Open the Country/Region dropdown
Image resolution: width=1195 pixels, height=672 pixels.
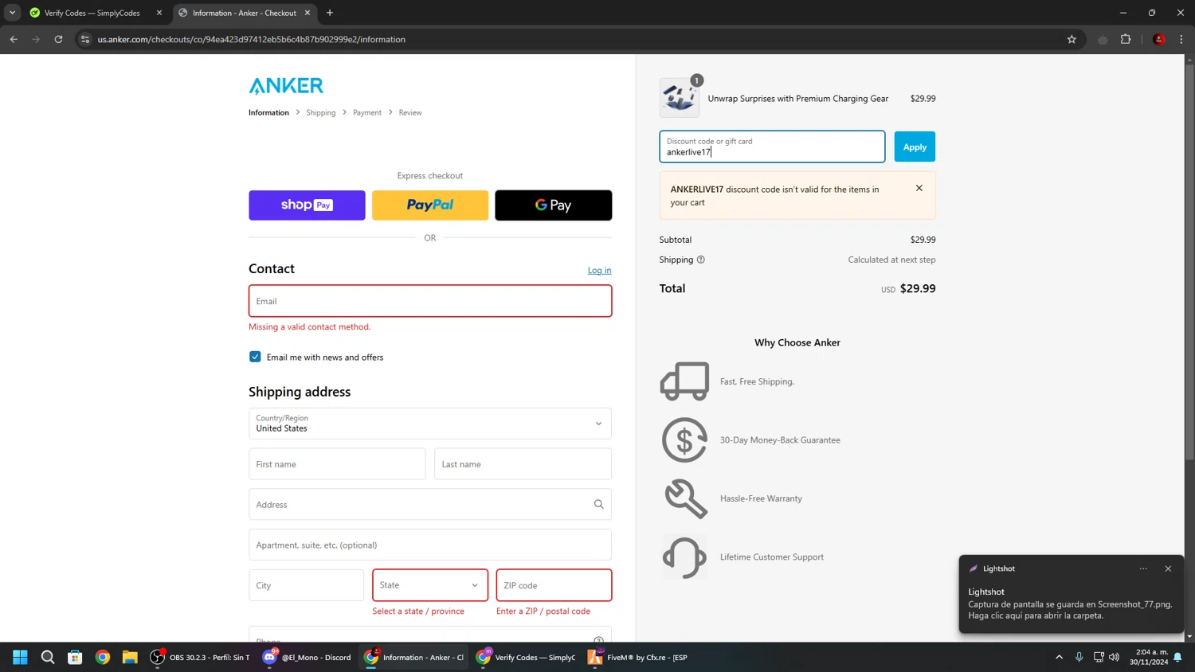tap(430, 424)
